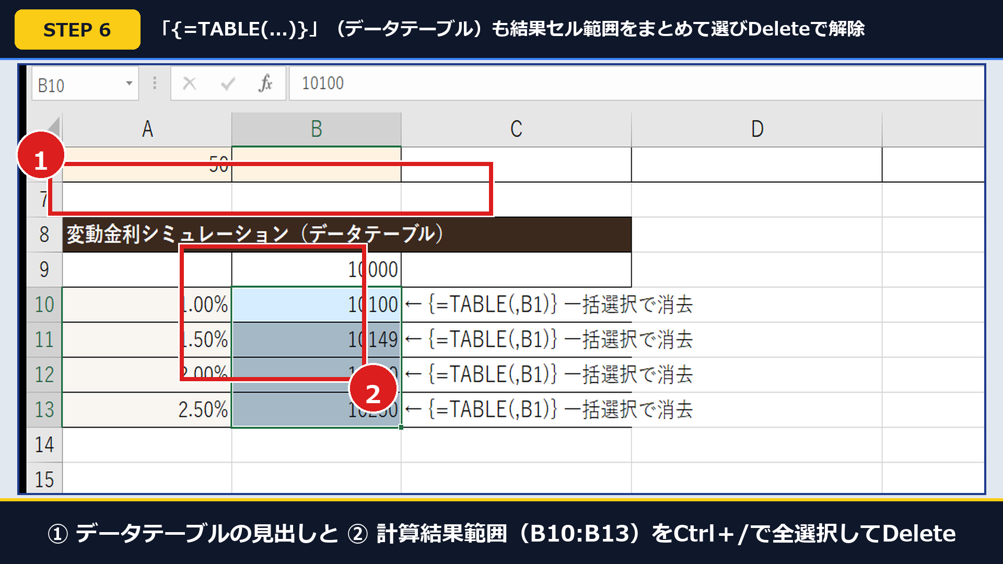Screen dimensions: 1003x564
Task: Select column C header
Action: tap(516, 130)
